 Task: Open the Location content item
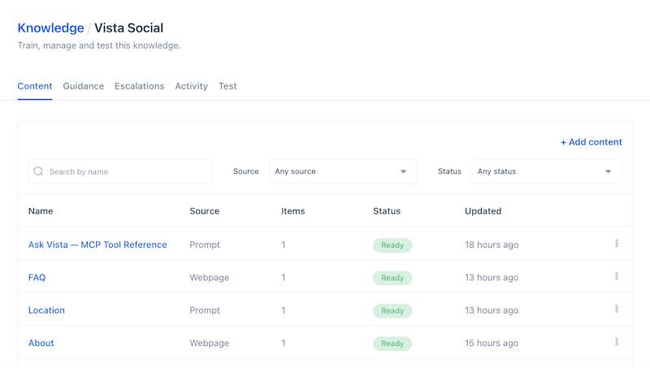[x=46, y=310]
